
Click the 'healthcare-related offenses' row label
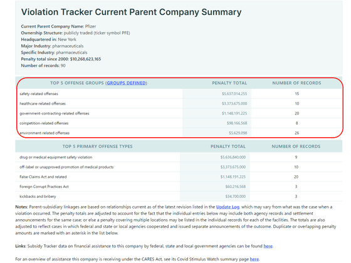pyautogui.click(x=43, y=103)
